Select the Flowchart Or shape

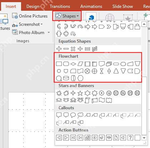pyautogui.click(x=95, y=71)
